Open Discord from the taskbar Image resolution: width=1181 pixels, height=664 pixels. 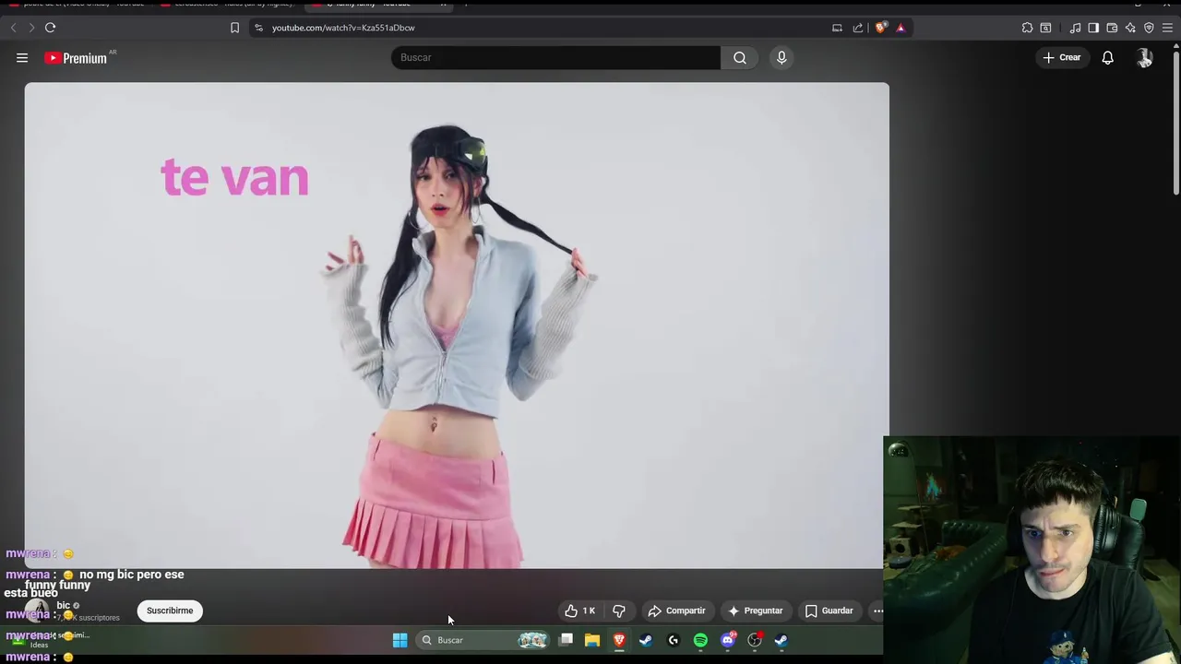point(728,640)
